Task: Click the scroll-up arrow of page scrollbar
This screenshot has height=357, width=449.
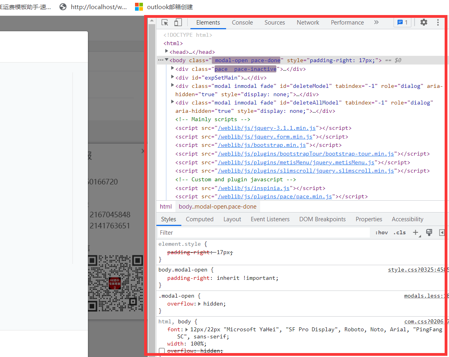Action: click(152, 21)
